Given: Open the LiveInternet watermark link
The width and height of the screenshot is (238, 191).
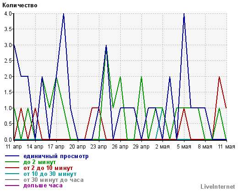Looking at the screenshot, I should [x=218, y=186].
